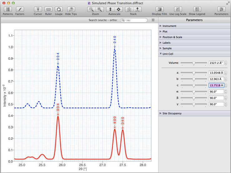The height and width of the screenshot is (173, 231).
Task: Unstack patterns with the right Stack icon
Action: tap(137, 9)
